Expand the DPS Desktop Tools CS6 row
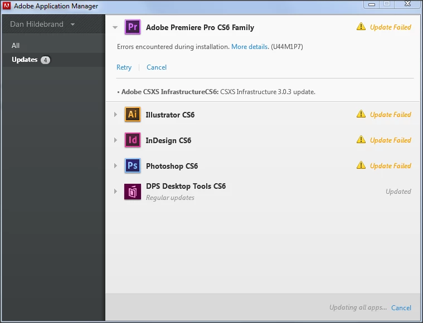Image resolution: width=423 pixels, height=323 pixels. click(115, 191)
